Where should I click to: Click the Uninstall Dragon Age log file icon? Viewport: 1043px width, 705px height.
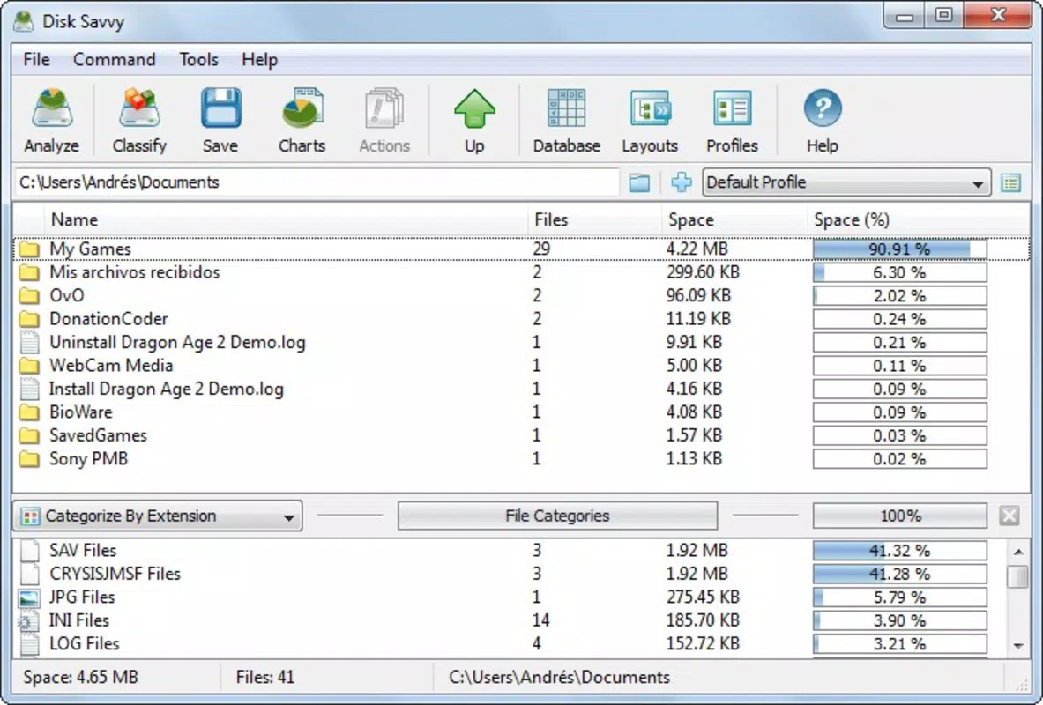pyautogui.click(x=28, y=342)
